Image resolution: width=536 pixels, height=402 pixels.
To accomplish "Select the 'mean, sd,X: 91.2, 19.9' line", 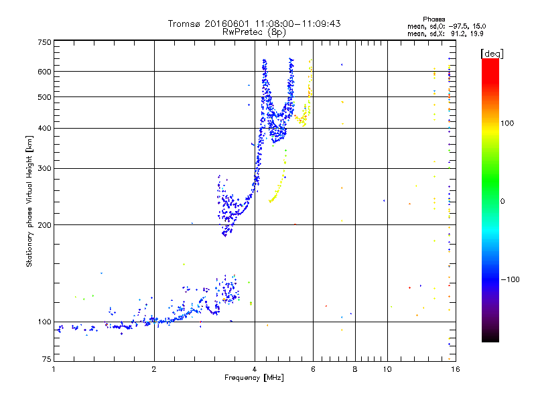I will coord(445,33).
